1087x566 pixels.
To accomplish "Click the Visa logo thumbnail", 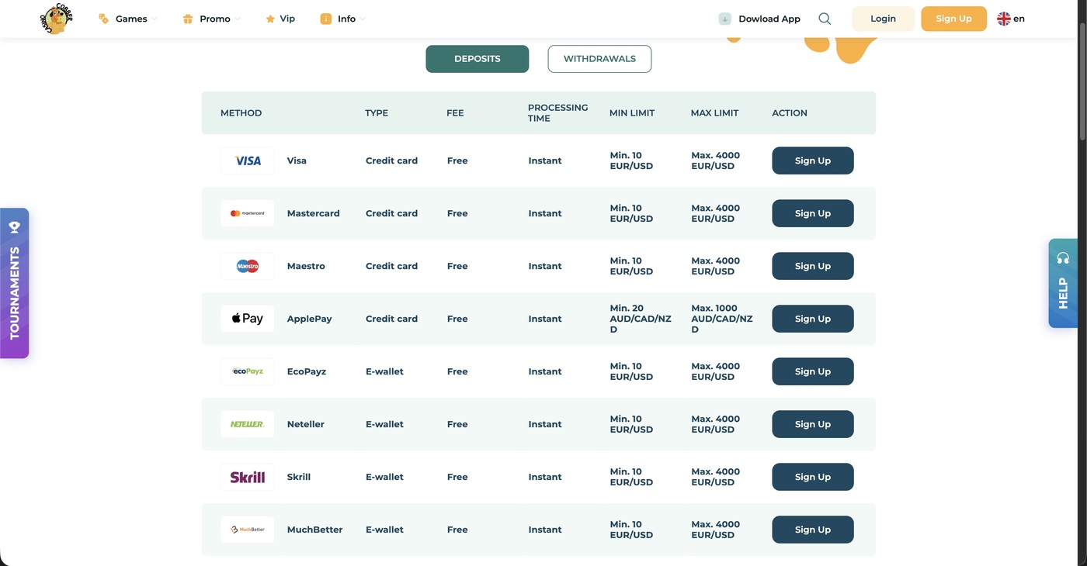I will coord(248,160).
